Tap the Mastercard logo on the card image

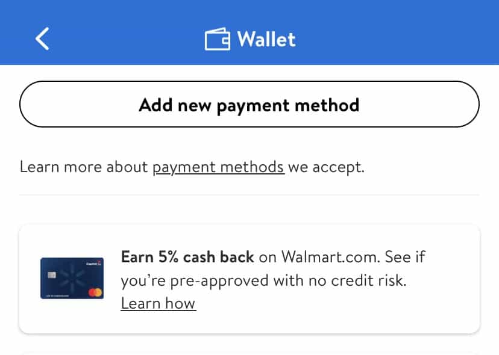pos(95,292)
